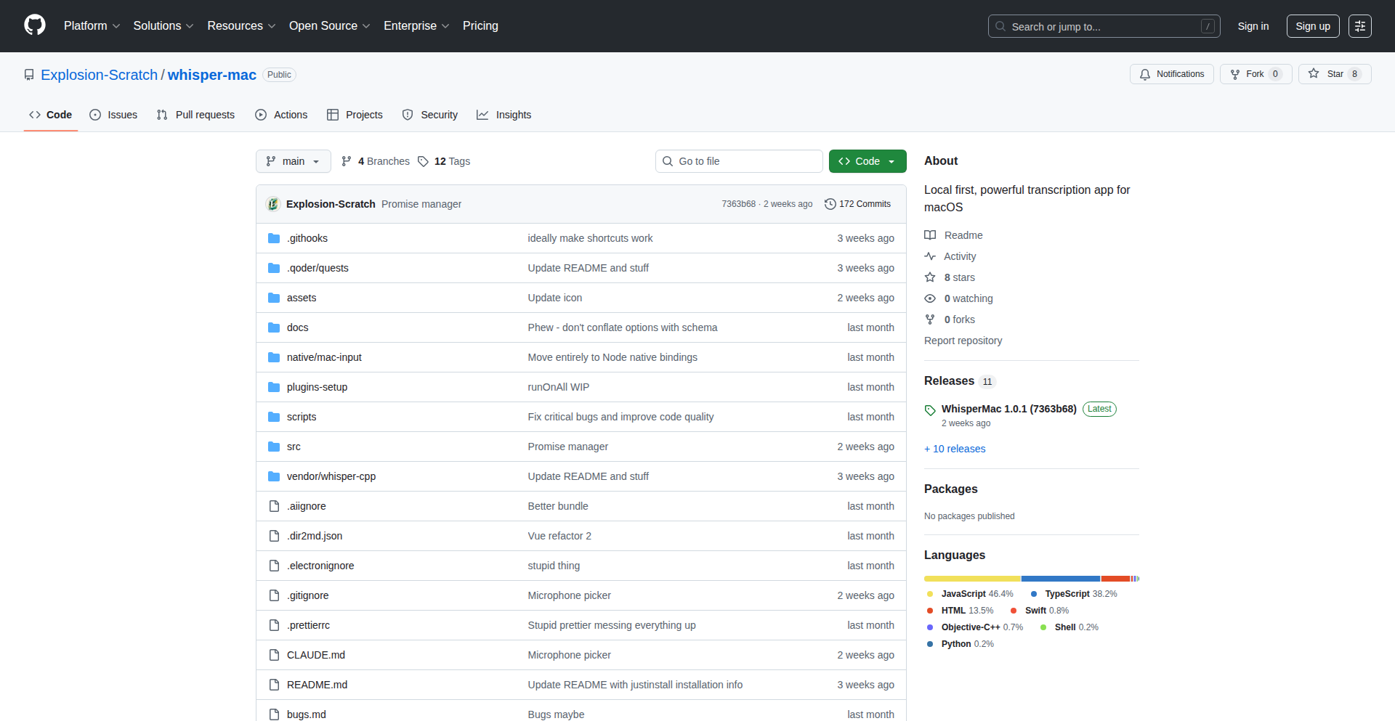The height and width of the screenshot is (721, 1395).
Task: Open the Insights tab
Action: click(504, 115)
